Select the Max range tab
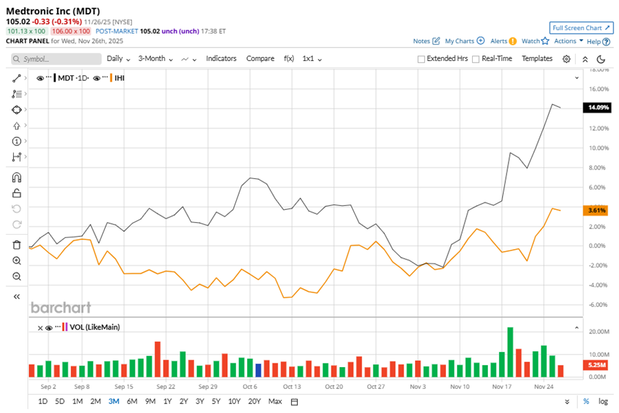This screenshot has width=619, height=413. (x=275, y=401)
